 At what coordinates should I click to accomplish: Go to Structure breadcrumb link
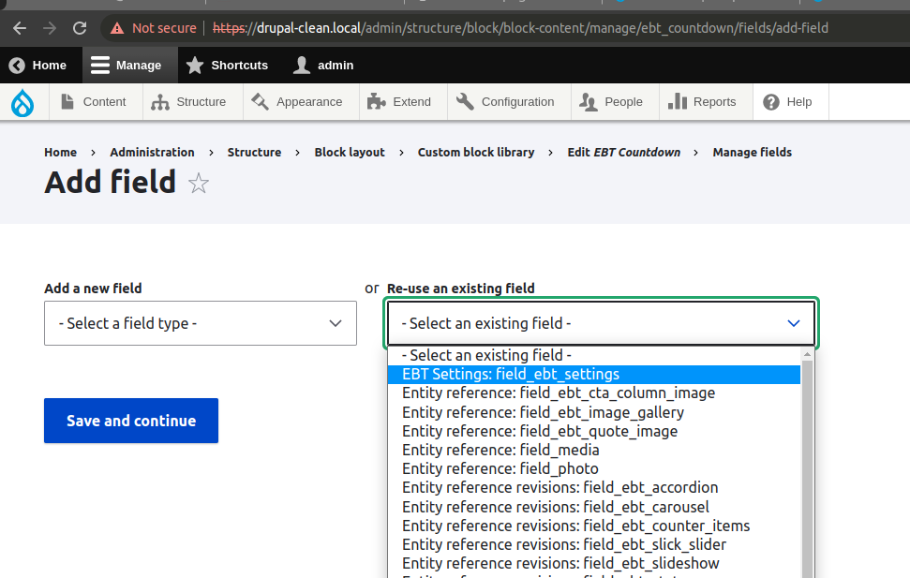[254, 152]
